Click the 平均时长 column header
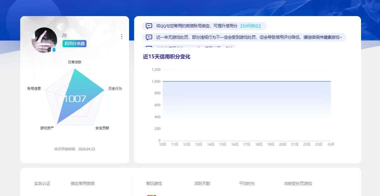This screenshot has height=196, width=380. [x=247, y=183]
